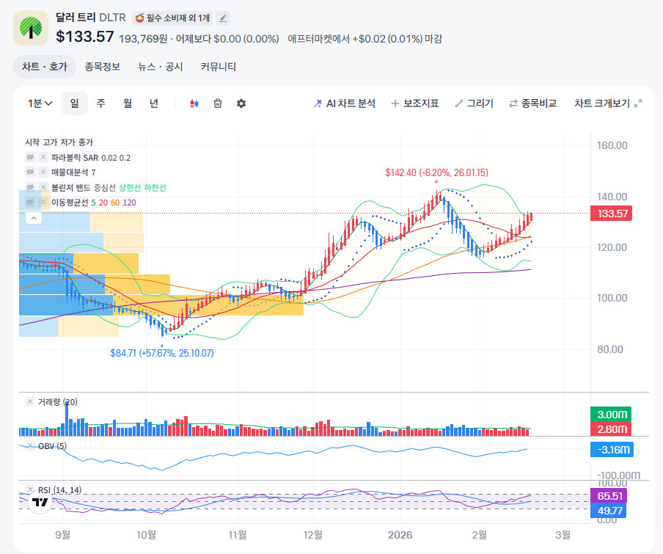Click the 매물대분석 7 label

(x=73, y=172)
